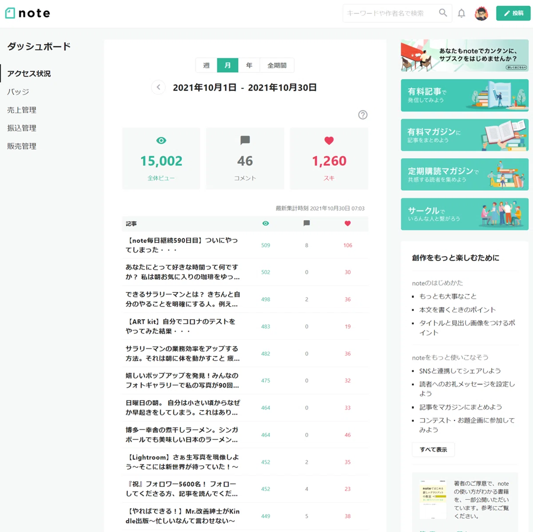Click the search magnifier icon
This screenshot has height=532, width=533.
tap(443, 13)
